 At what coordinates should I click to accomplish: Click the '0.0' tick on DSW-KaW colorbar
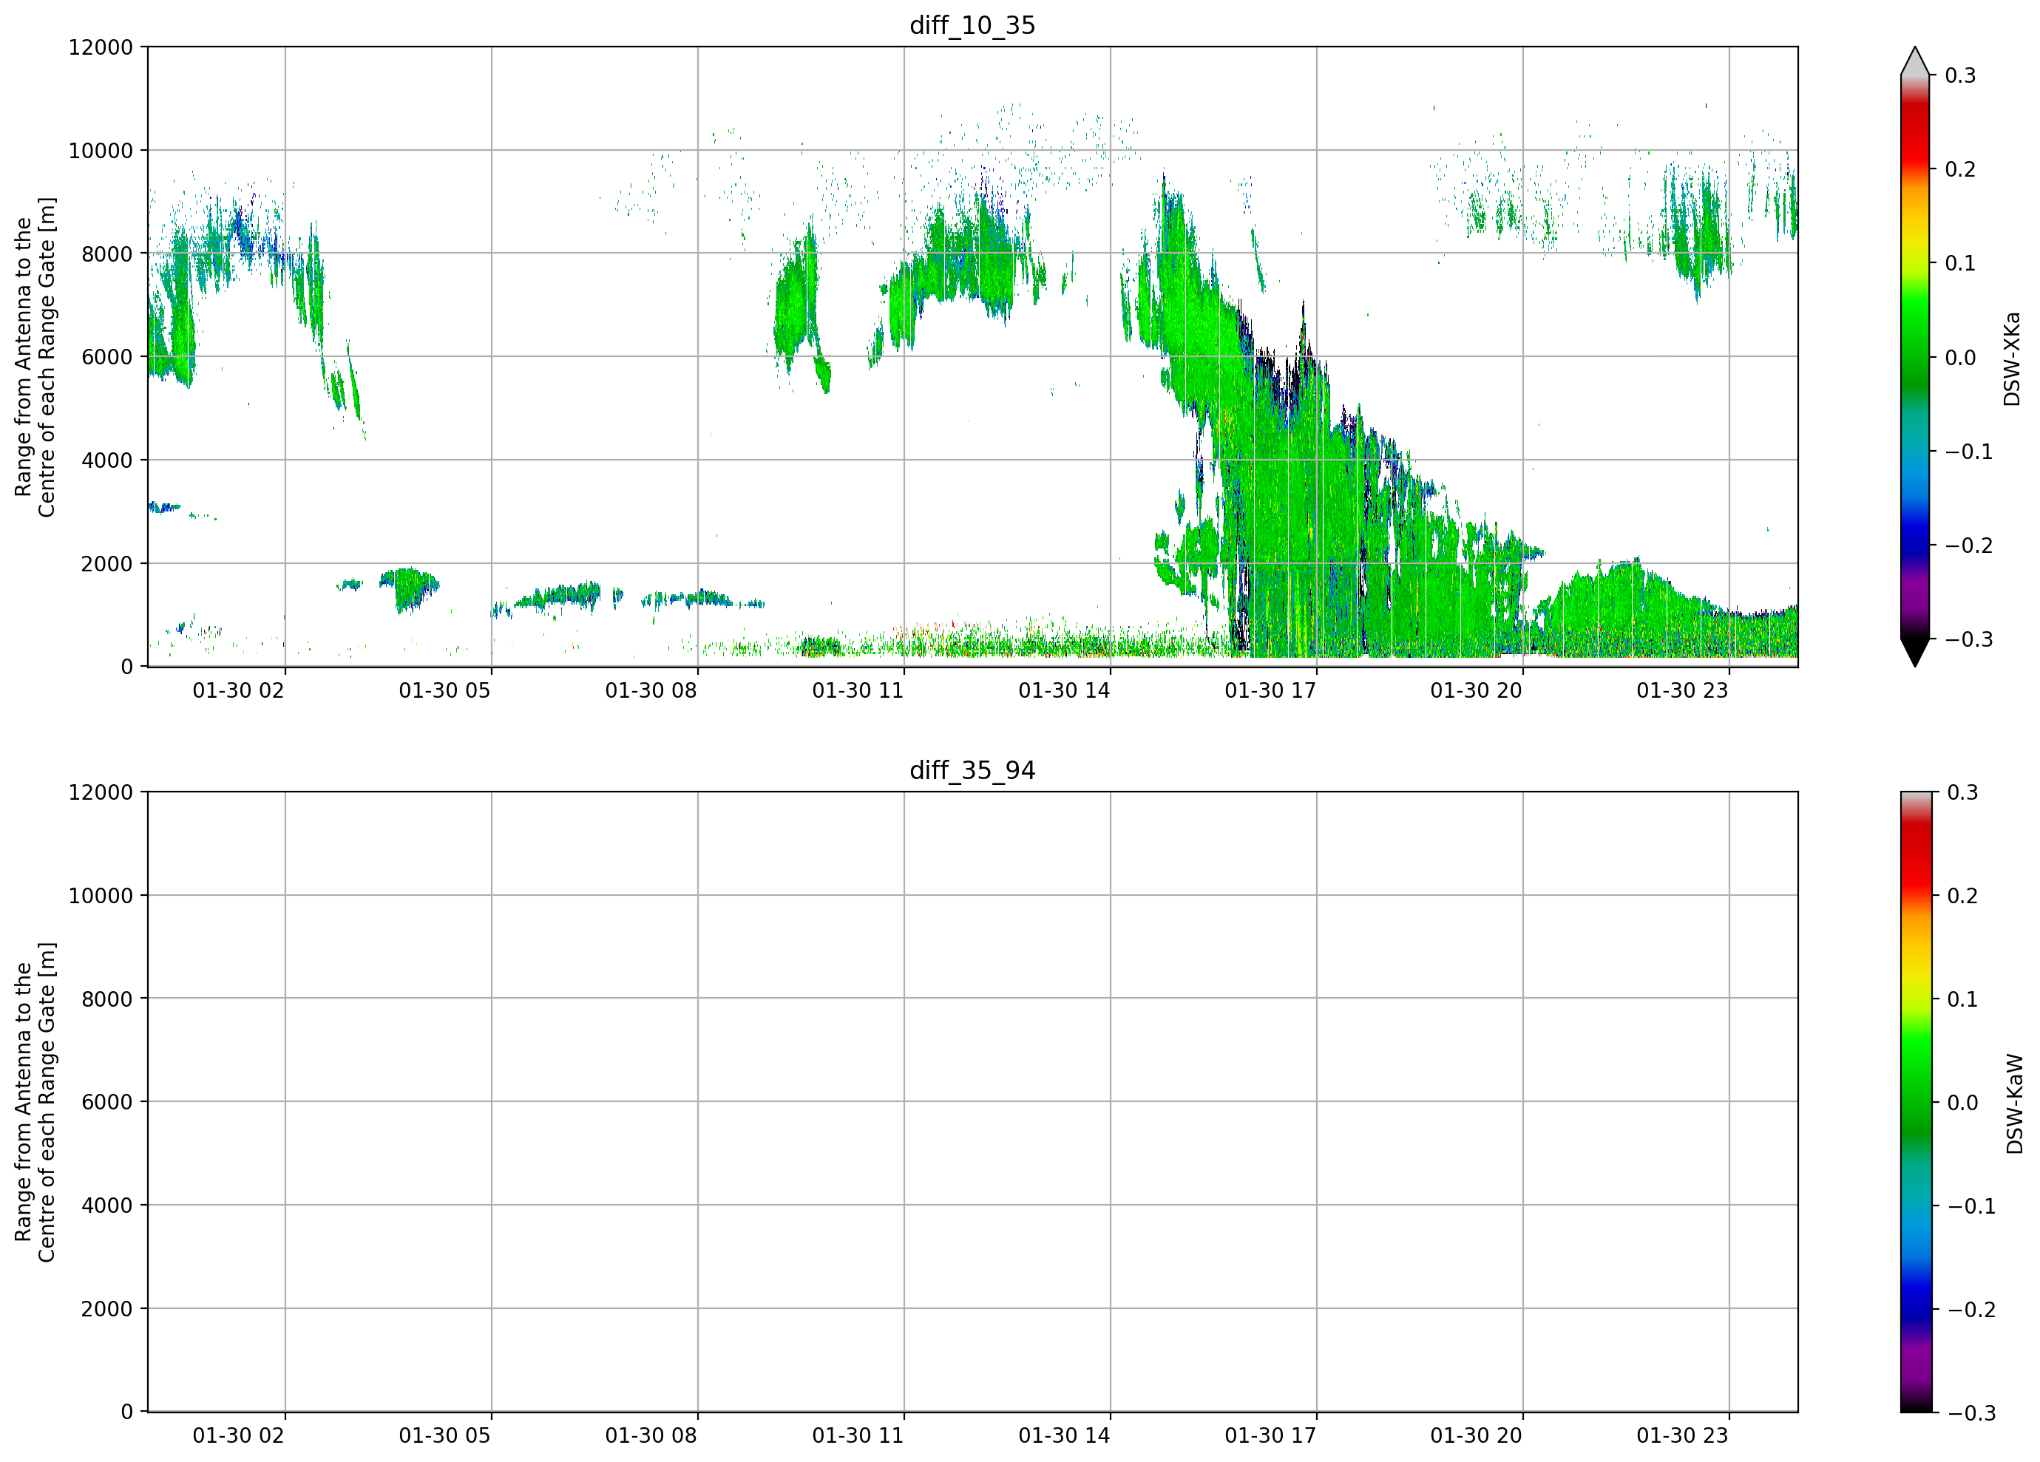[1962, 1104]
